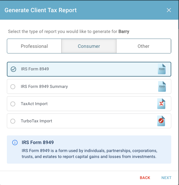Close the Generate Client Tax Report dialog
This screenshot has height=185, width=179.
(169, 10)
